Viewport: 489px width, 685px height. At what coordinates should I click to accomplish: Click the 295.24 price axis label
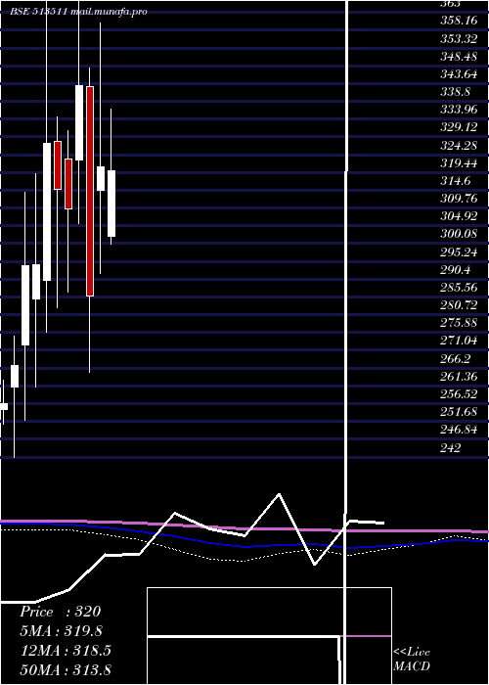459,251
